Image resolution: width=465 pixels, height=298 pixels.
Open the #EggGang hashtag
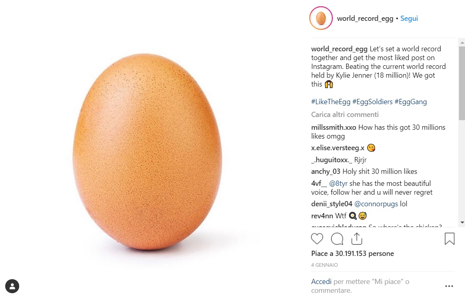click(411, 102)
